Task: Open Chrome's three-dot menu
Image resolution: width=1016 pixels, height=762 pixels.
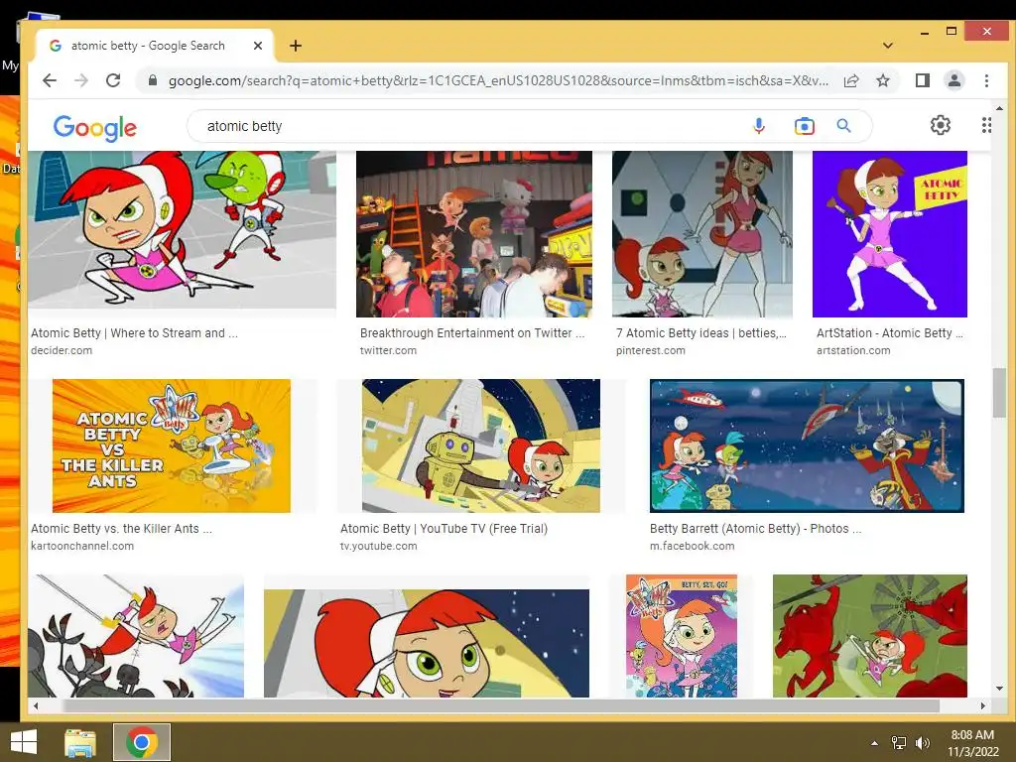Action: 986,80
